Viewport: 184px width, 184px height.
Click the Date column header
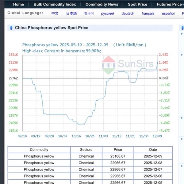pos(153,150)
